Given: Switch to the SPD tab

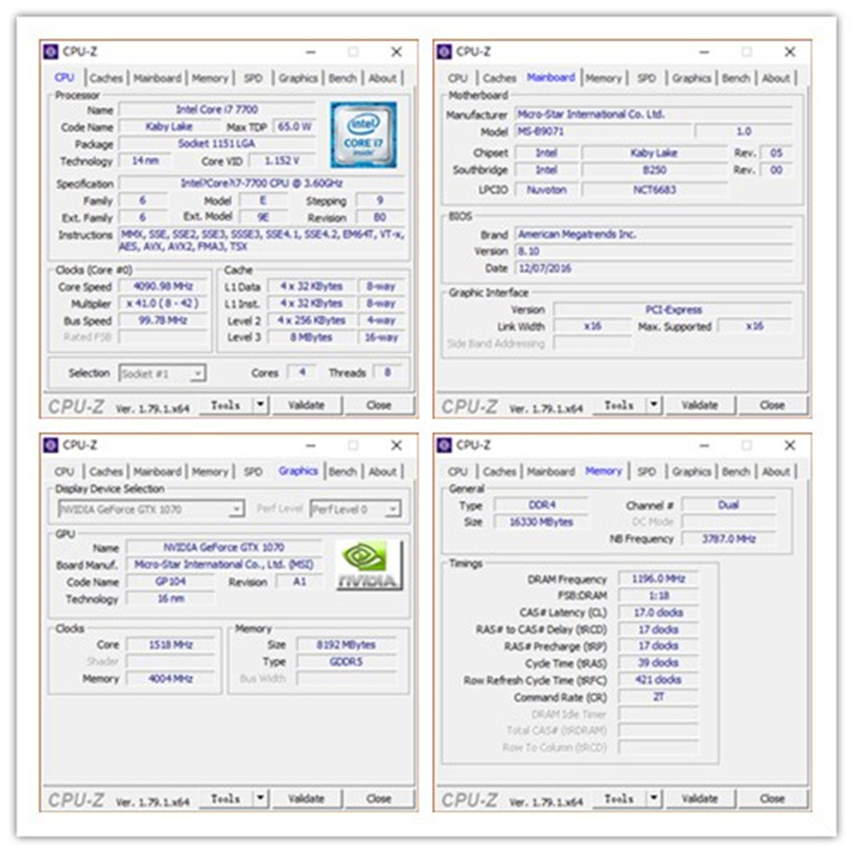Looking at the screenshot, I should coord(254,78).
